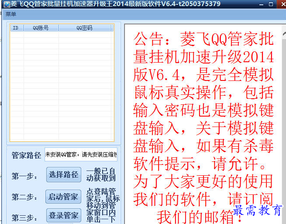Screen dimensions: 286x224
Task: Maximize the application window
Action: tap(271, 4)
